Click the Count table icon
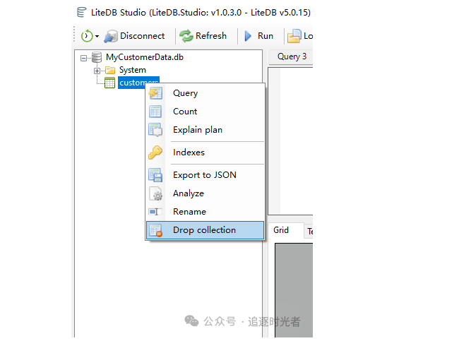 (155, 112)
